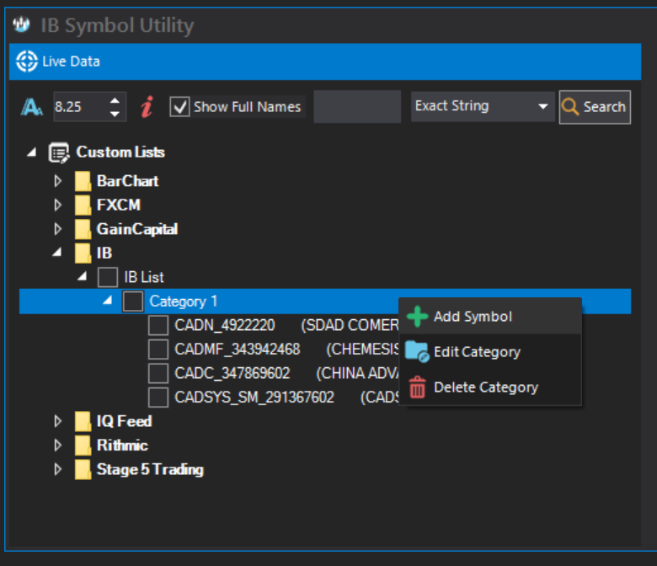This screenshot has height=566, width=657.
Task: Select the 'Rithmic' tree label
Action: tap(122, 445)
